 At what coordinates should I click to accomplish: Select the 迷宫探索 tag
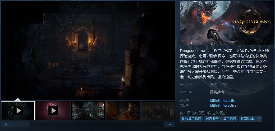coord(212,119)
